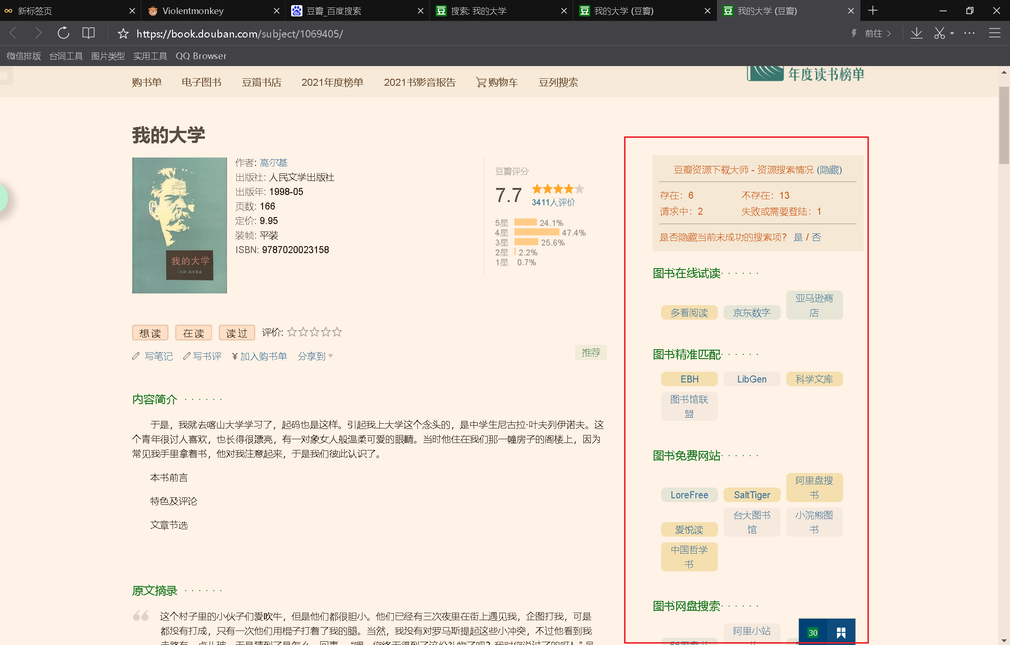The height and width of the screenshot is (645, 1010).
Task: Open the 科学文库 resource button
Action: tap(814, 379)
